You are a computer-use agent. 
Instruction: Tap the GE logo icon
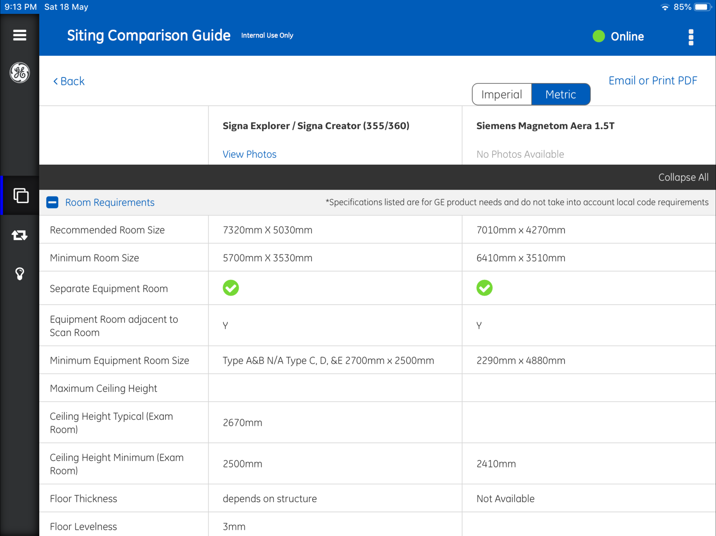coord(19,72)
